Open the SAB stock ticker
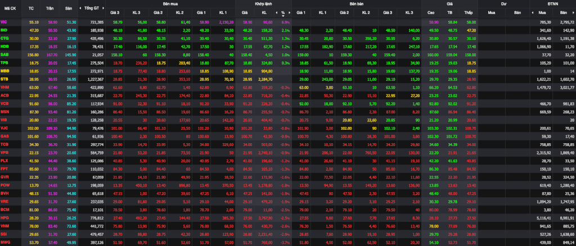Viewport: 576px width, 246px height. 4,54
